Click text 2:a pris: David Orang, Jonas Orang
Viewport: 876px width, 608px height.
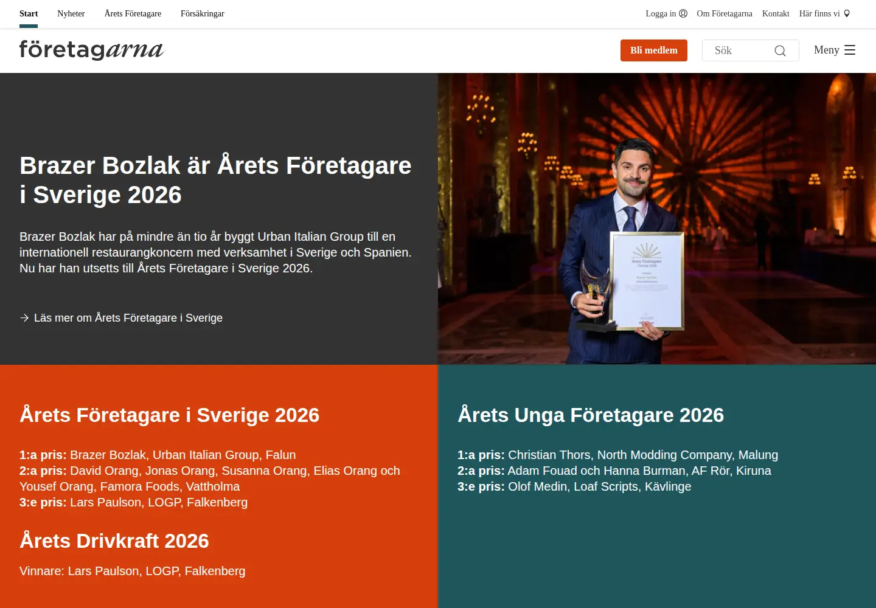(x=117, y=471)
